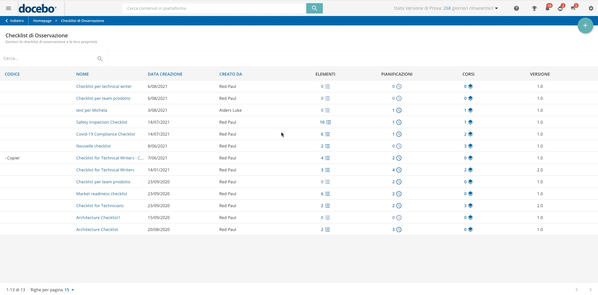Image resolution: width=598 pixels, height=295 pixels.
Task: Click the 1-13 di 13 pagination text
Action: (16, 290)
